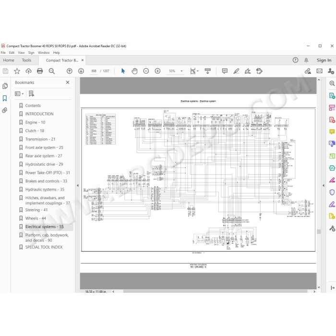Expand the right tools pane with arrow icon
The width and height of the screenshot is (336, 336).
(x=333, y=288)
